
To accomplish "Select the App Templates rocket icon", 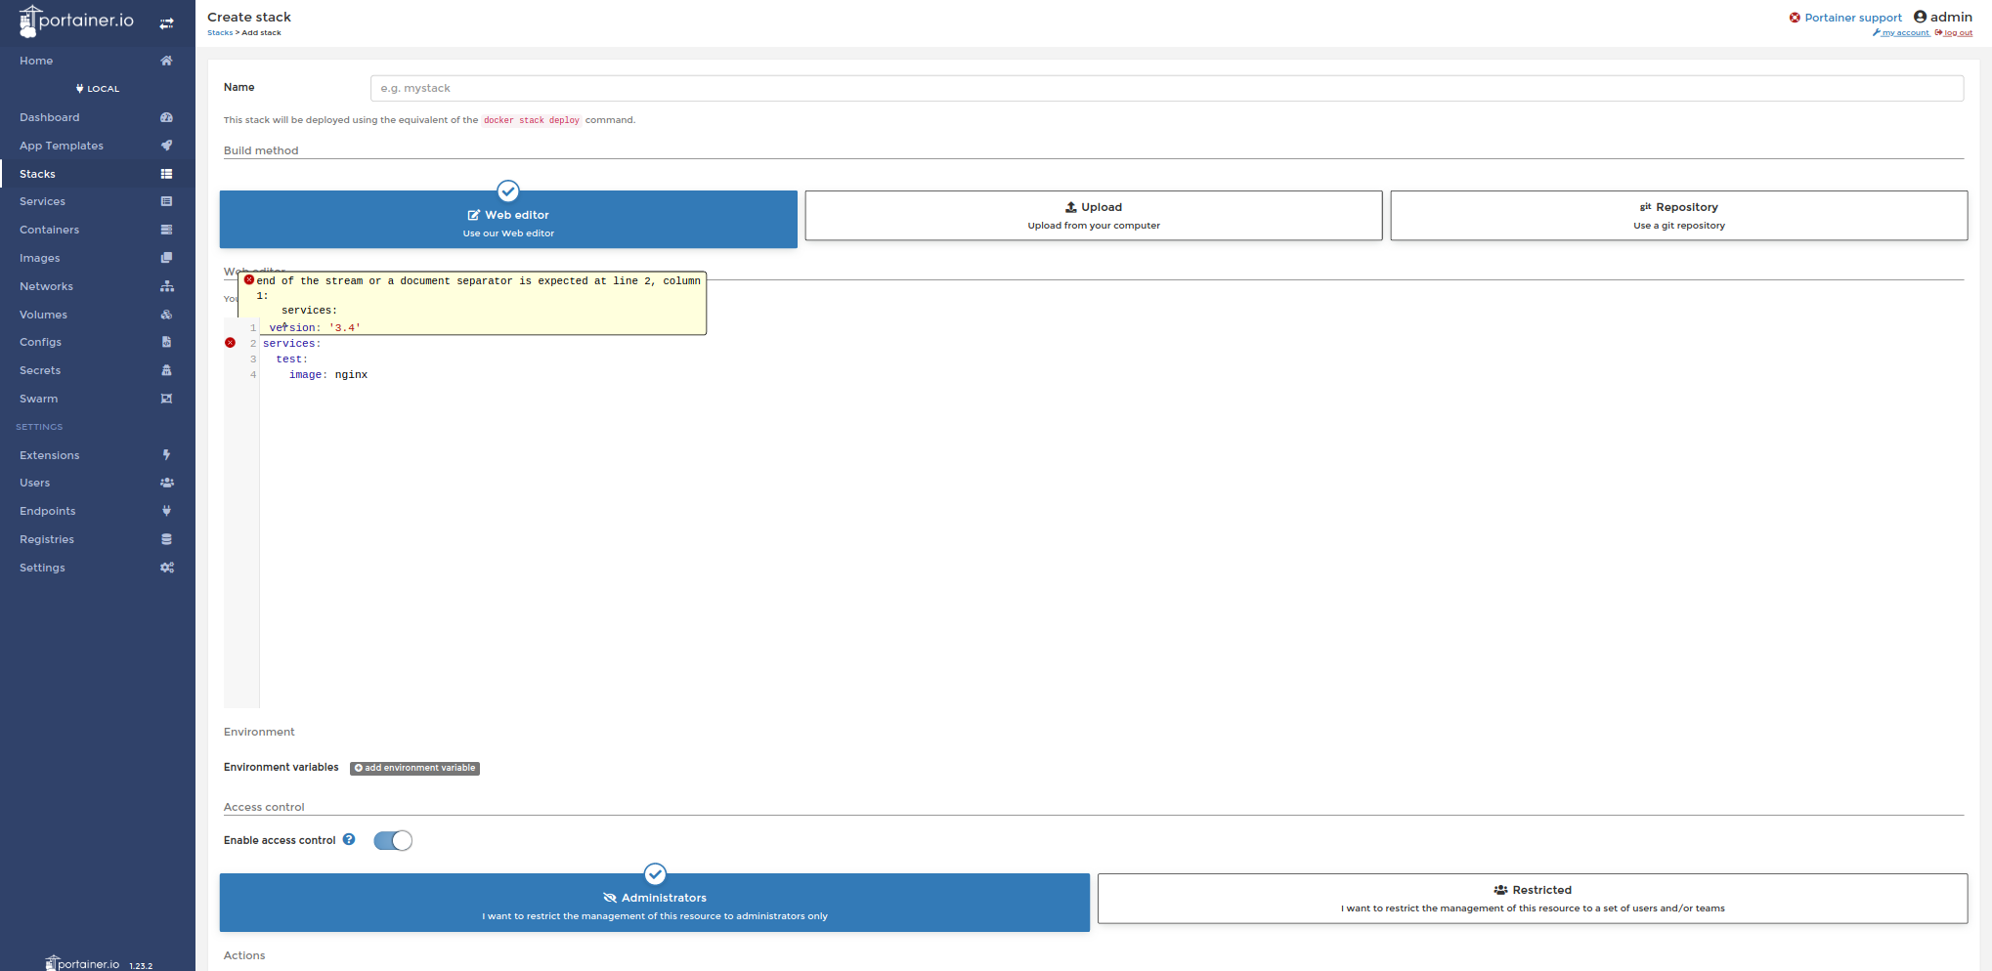I will click(166, 145).
